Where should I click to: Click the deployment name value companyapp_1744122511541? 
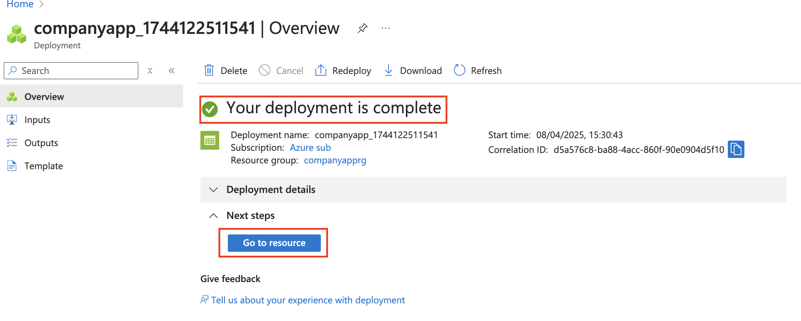point(376,135)
